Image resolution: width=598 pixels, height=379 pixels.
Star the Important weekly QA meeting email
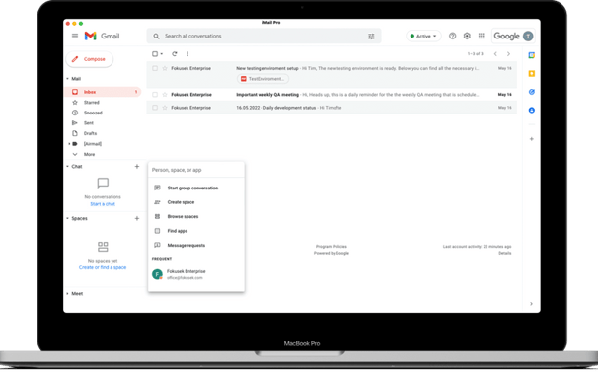(165, 95)
